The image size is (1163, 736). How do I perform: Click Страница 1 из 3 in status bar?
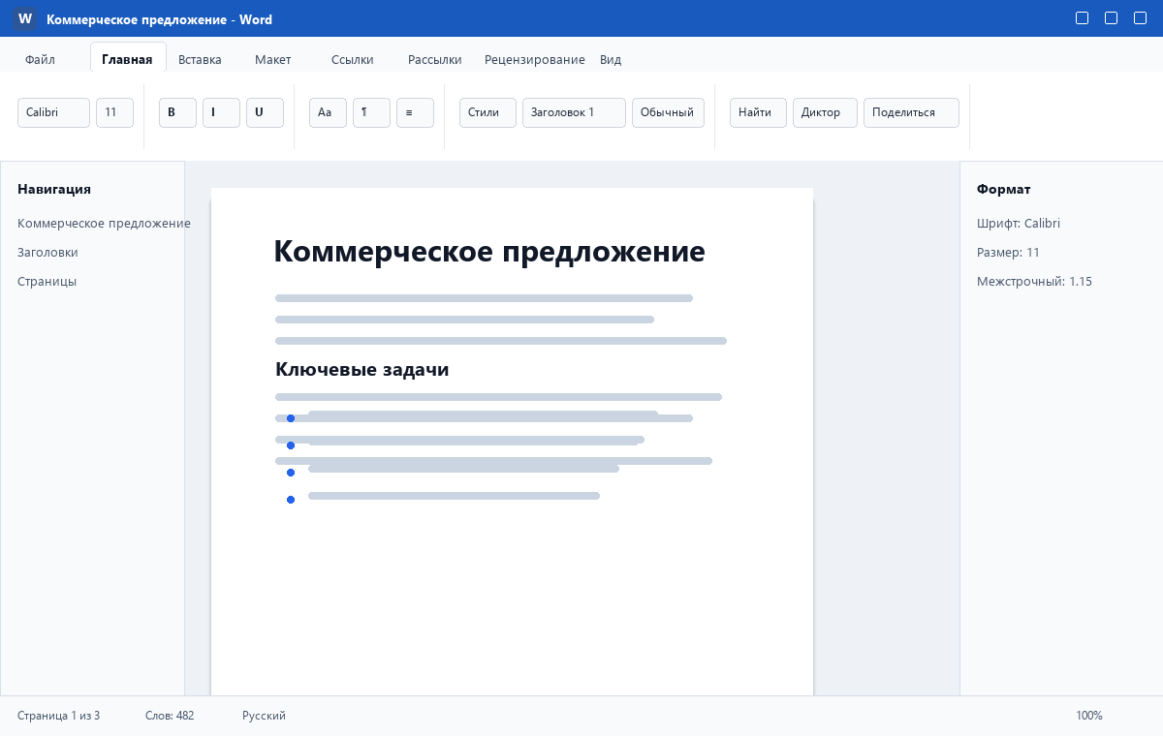pos(58,716)
